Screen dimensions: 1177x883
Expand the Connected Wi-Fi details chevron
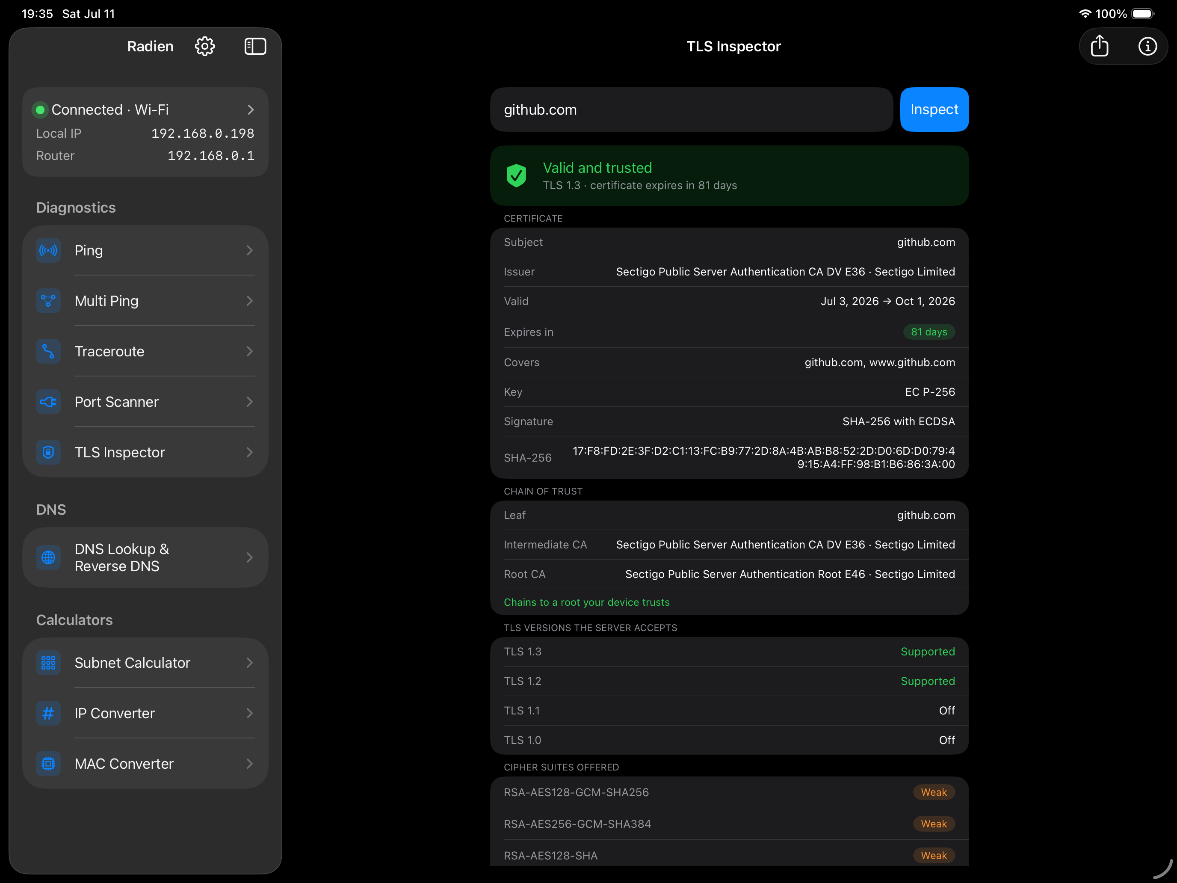[251, 110]
